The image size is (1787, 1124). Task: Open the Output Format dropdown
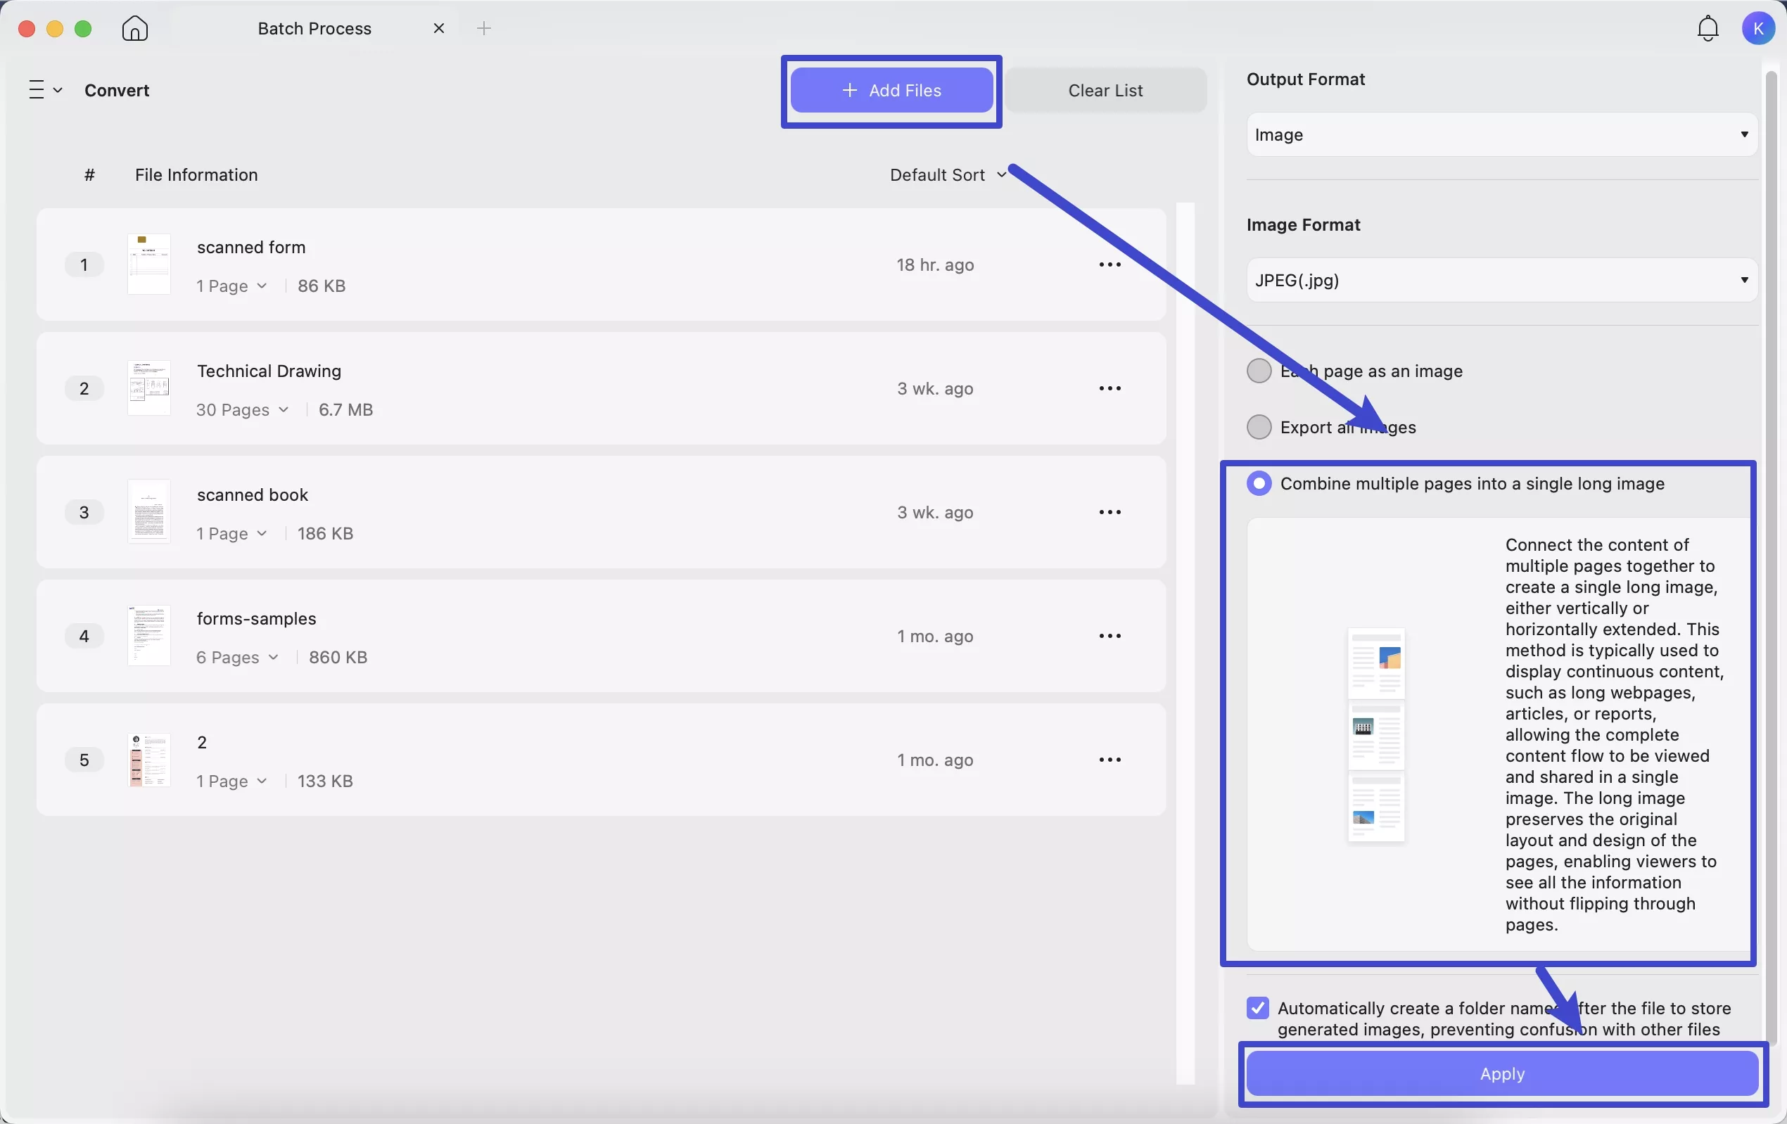(x=1501, y=134)
